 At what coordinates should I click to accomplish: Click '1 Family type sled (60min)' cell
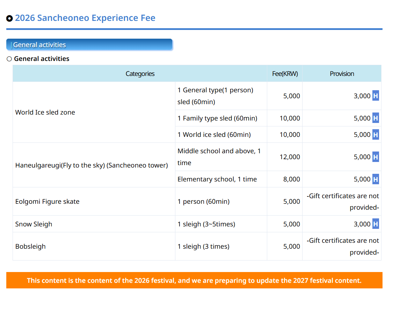tap(221, 118)
